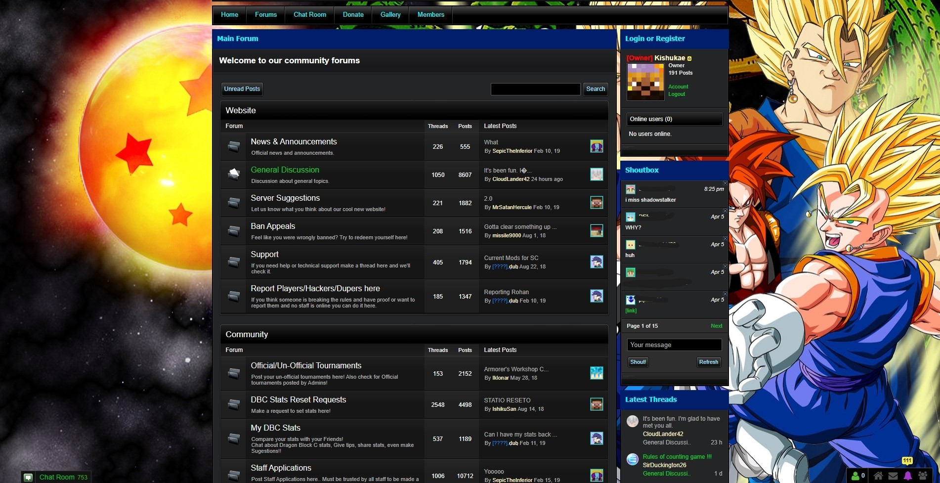Screen dimensions: 940x483
Task: Click SirDuckington26 avatar in Latest Threads
Action: tap(633, 459)
